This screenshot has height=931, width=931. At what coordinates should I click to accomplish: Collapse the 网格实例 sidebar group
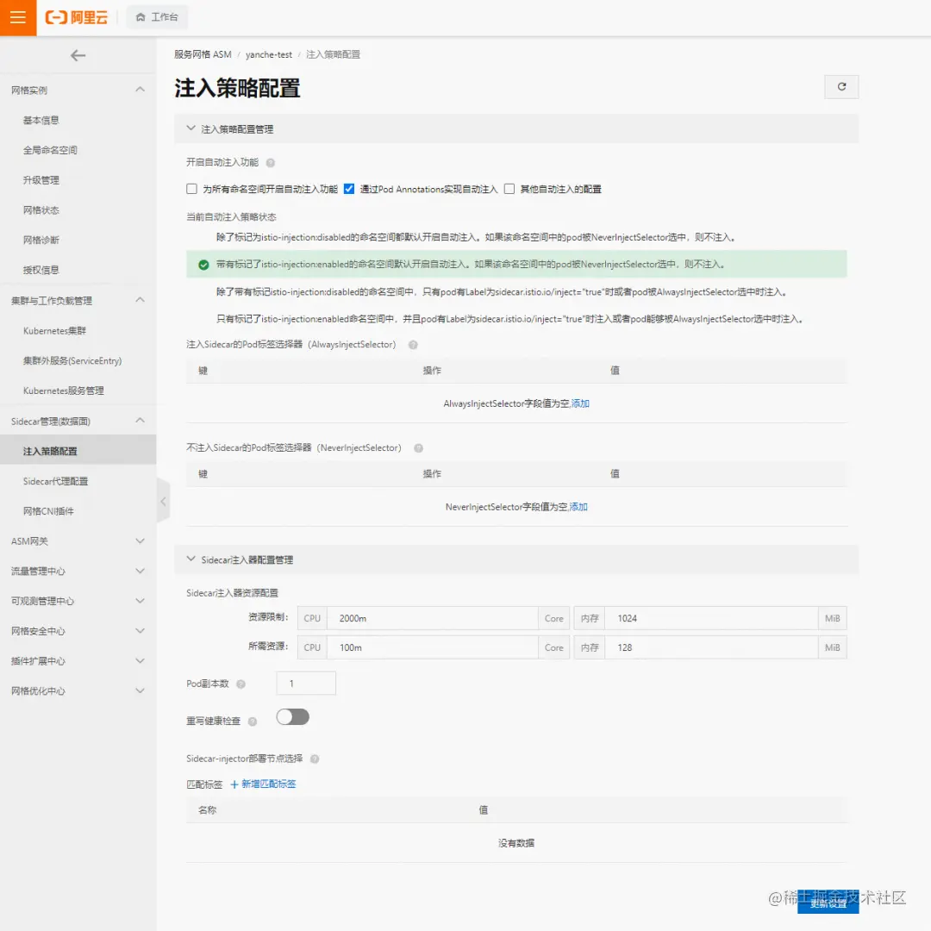point(141,90)
